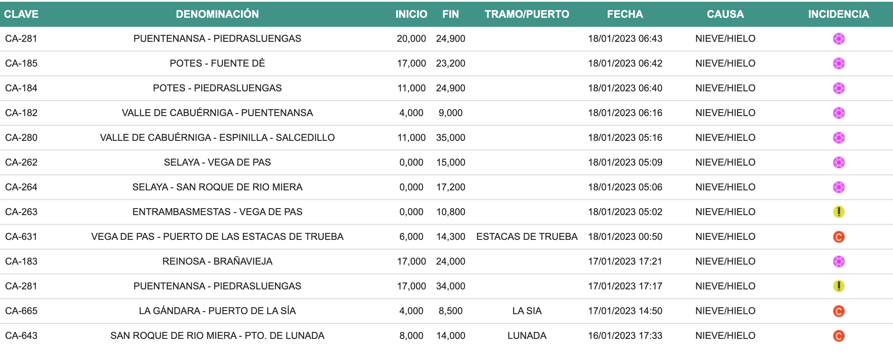Click the yellow warning icon for CA-263
This screenshot has height=364, width=893.
(838, 212)
